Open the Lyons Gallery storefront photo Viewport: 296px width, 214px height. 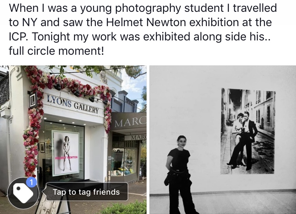click(x=73, y=140)
